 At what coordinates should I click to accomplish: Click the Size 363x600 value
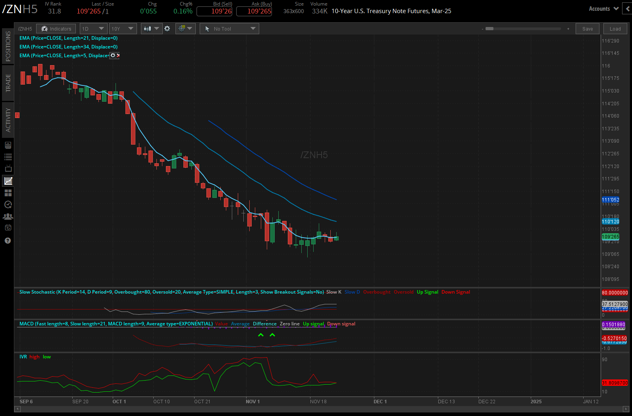pos(294,11)
